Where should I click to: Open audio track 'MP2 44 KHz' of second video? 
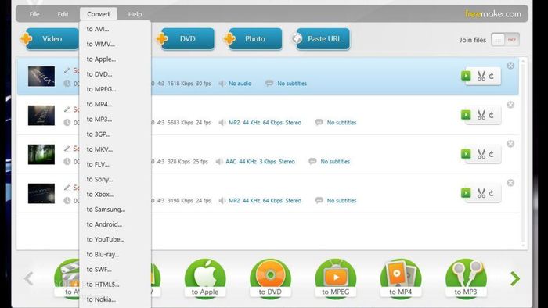pyautogui.click(x=265, y=123)
